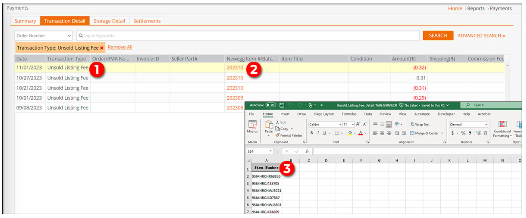This screenshot has width=526, height=218.
Task: Click the Save disk icon in the Excel title bar
Action: click(x=282, y=105)
